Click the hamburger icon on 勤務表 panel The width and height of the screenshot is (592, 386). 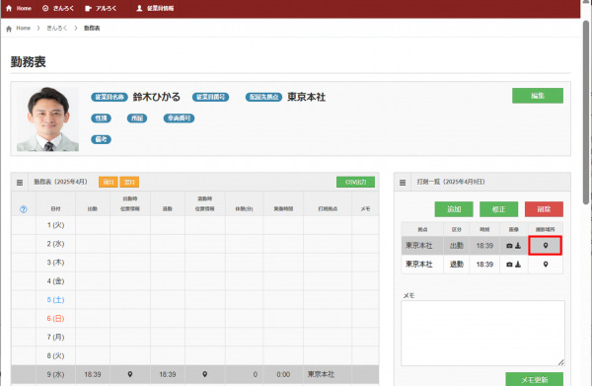pos(20,183)
